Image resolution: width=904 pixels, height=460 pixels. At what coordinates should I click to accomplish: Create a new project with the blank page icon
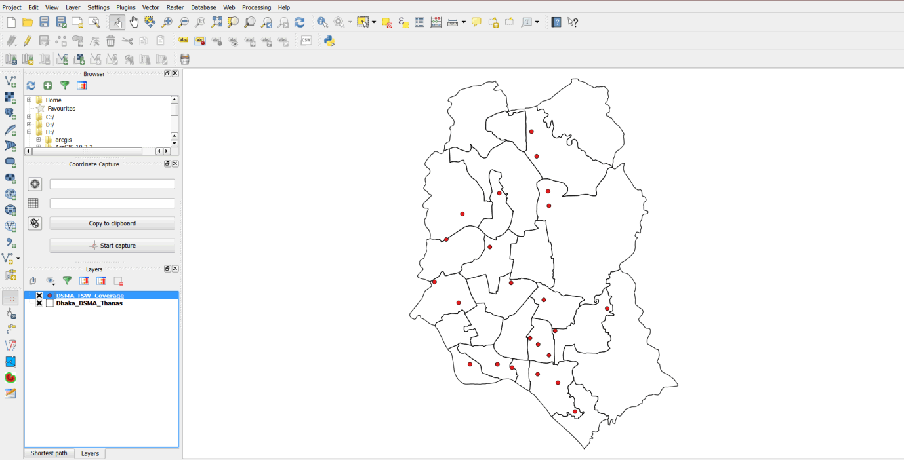pos(11,22)
